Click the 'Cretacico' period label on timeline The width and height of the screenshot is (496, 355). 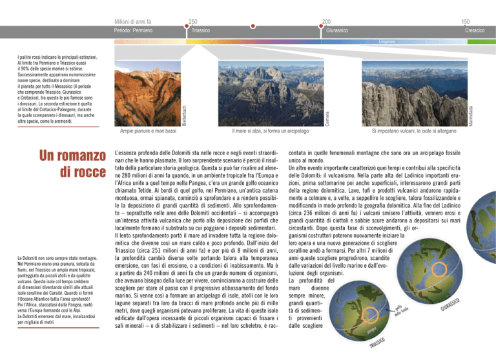coord(475,30)
